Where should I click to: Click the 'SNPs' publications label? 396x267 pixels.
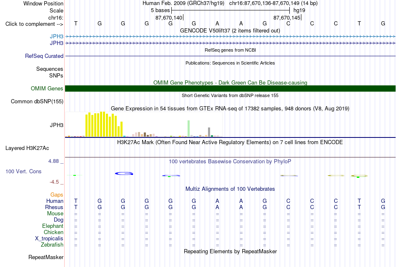pos(56,75)
